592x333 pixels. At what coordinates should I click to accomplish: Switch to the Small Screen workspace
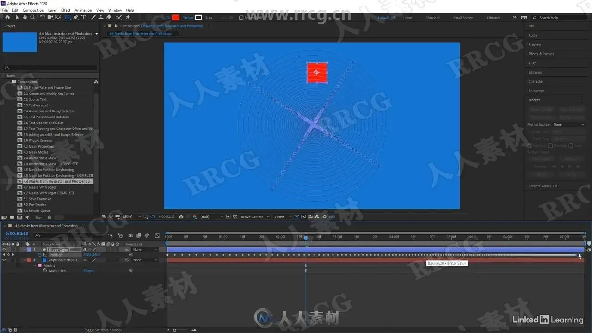click(x=463, y=18)
